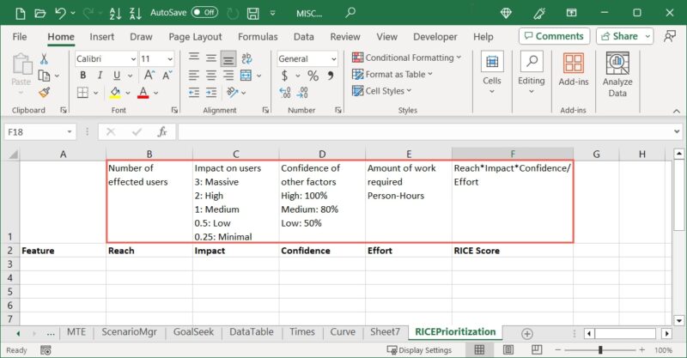
Task: Expand Format as Table menu
Action: pos(392,75)
